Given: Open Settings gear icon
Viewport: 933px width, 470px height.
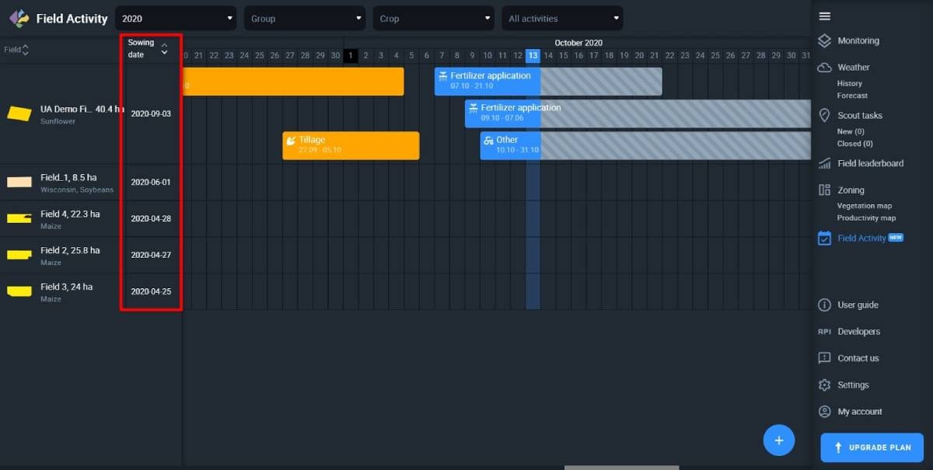Looking at the screenshot, I should coord(825,385).
